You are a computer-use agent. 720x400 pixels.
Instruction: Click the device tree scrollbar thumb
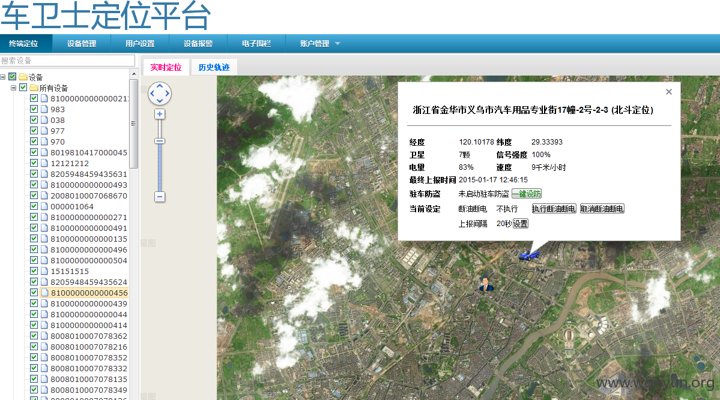point(134,124)
